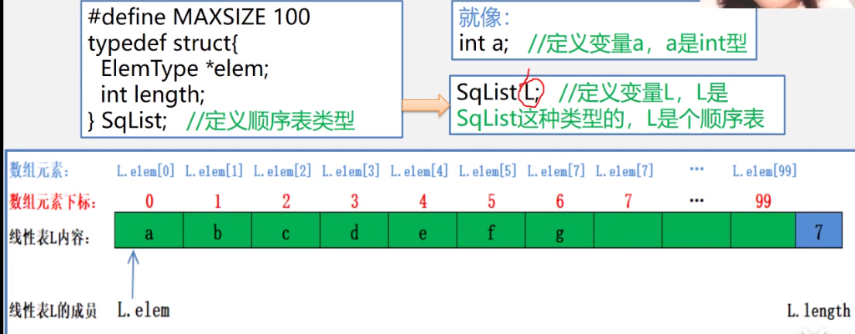This screenshot has width=855, height=334.
Task: Click the 'SqList' type name before L
Action: (487, 94)
